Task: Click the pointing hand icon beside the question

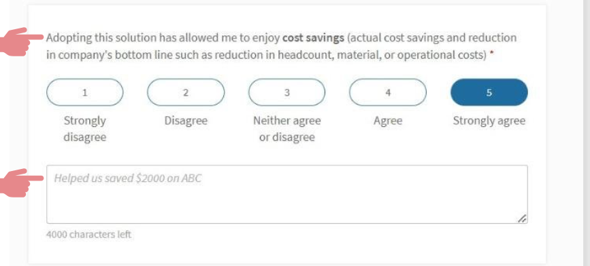Action: [20, 41]
